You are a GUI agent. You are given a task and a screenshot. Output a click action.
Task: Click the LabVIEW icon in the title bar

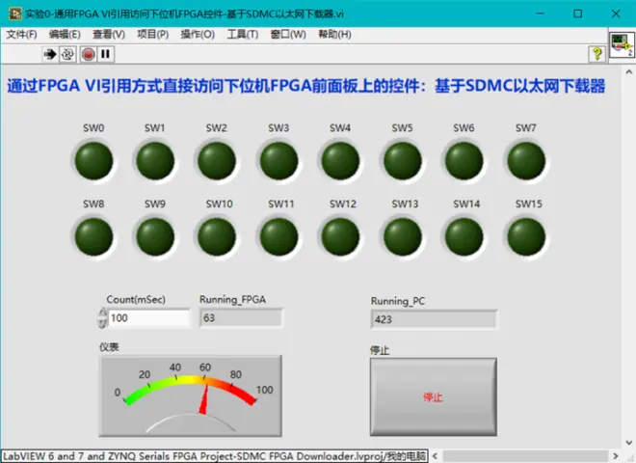click(15, 14)
